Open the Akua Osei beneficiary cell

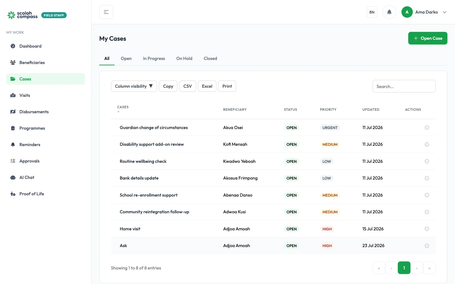233,127
